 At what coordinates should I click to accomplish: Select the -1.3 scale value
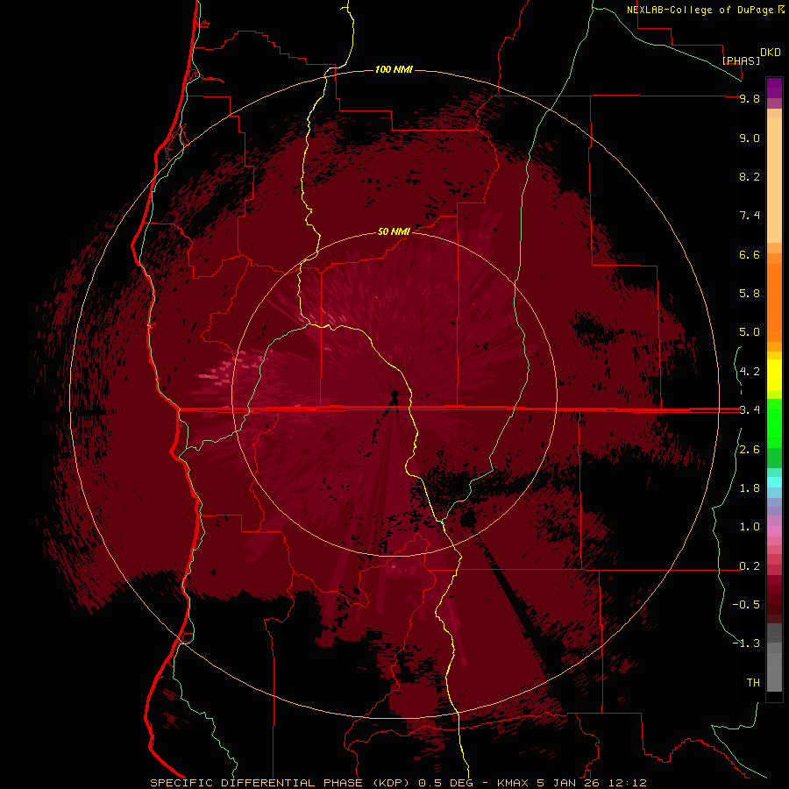click(746, 643)
